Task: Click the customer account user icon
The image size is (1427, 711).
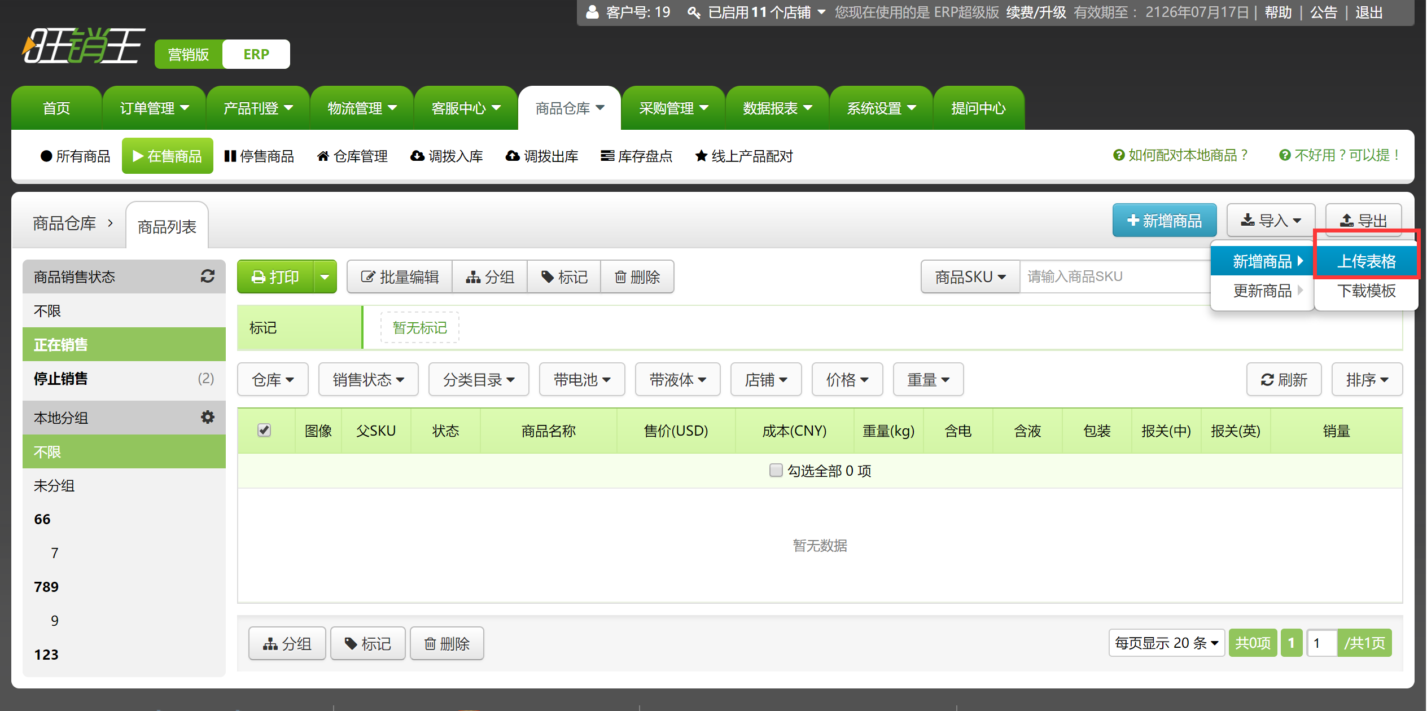Action: point(592,12)
